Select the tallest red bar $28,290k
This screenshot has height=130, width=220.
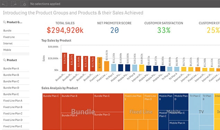tap(64, 62)
